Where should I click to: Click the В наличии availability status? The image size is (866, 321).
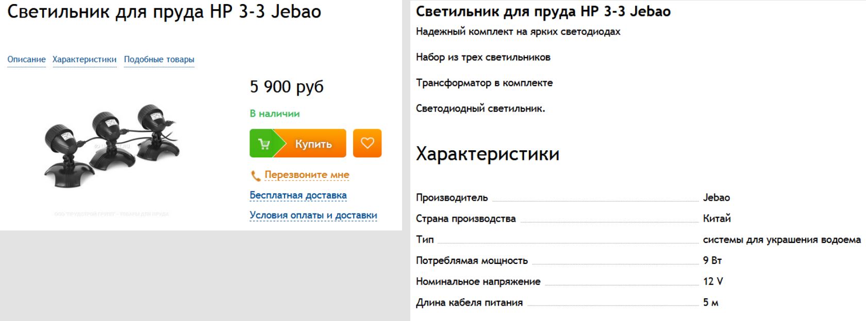coord(274,114)
